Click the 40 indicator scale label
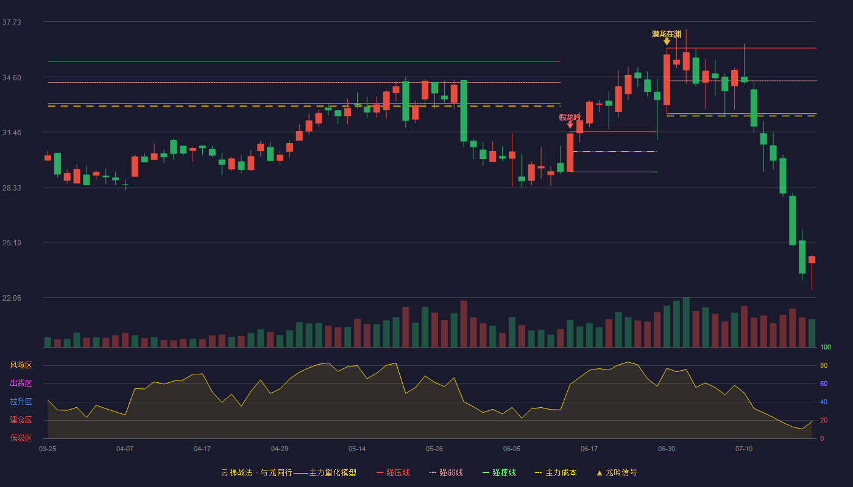This screenshot has width=853, height=487. 824,402
